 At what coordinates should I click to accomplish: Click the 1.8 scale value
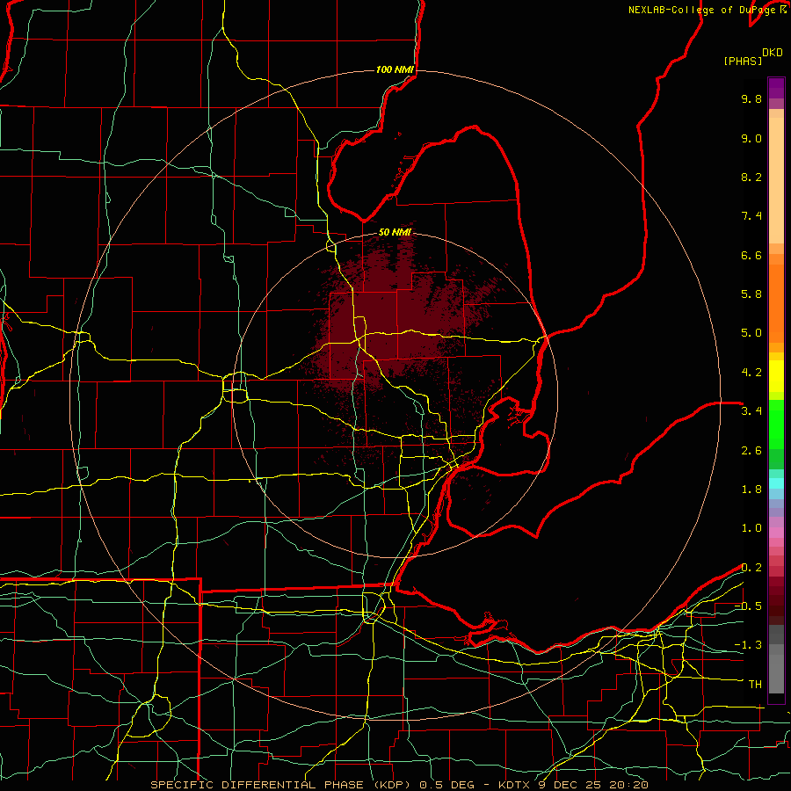point(751,490)
